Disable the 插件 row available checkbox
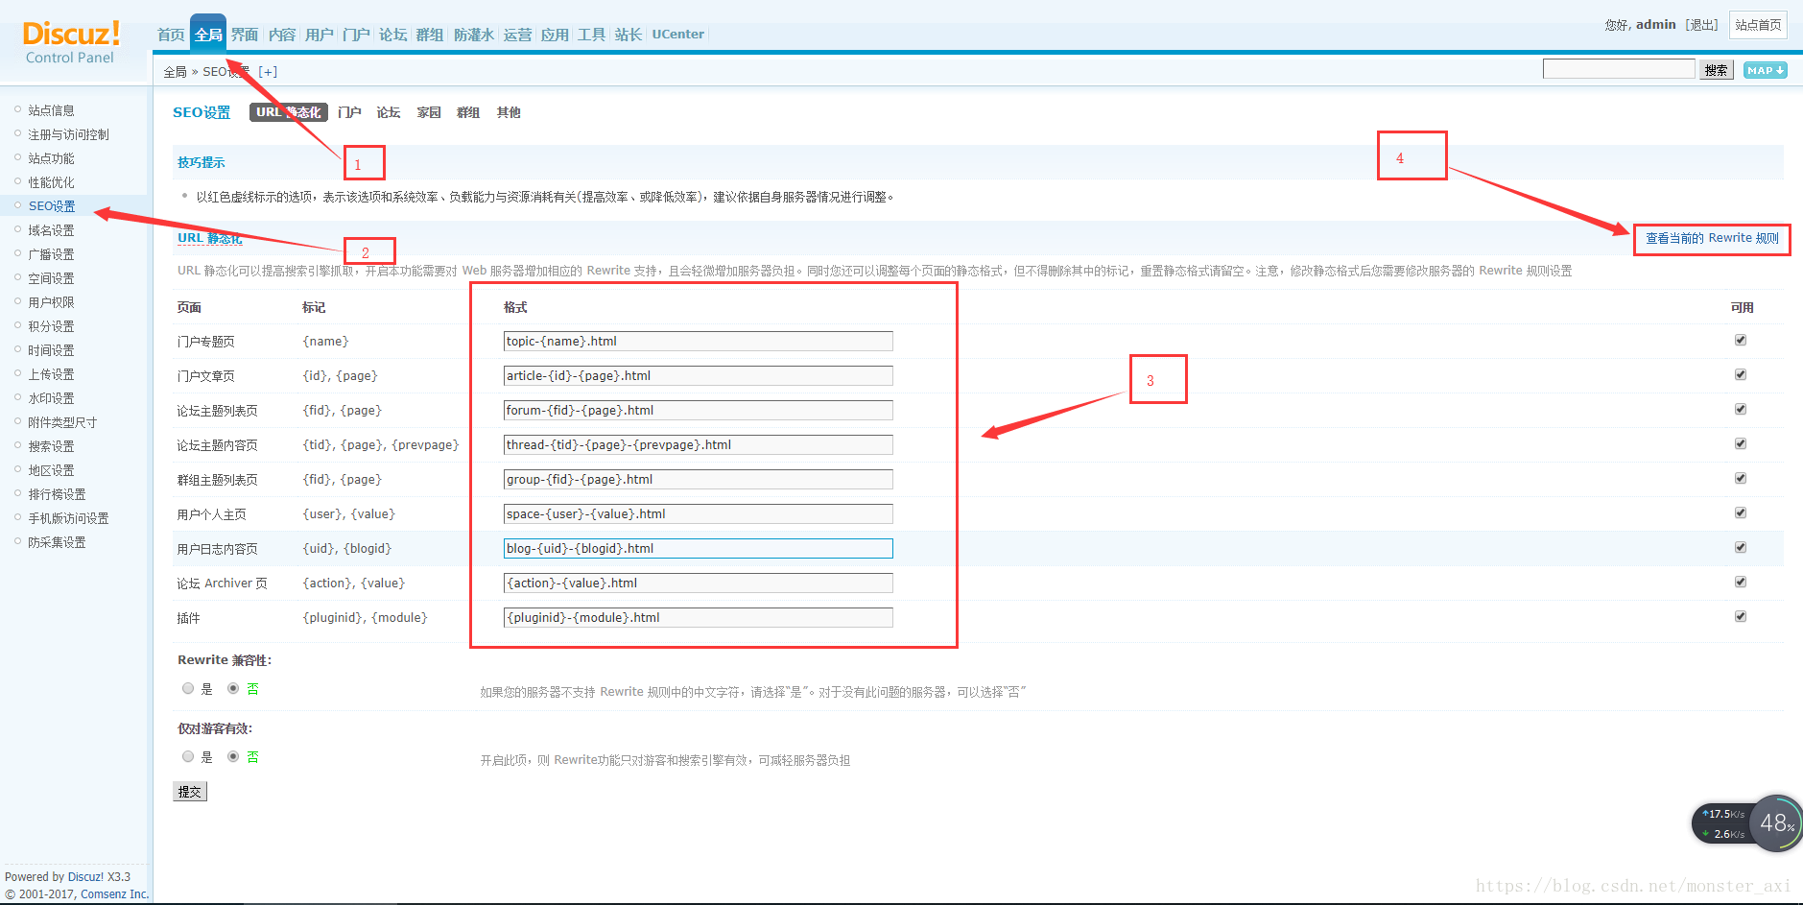This screenshot has width=1803, height=905. coord(1741,617)
